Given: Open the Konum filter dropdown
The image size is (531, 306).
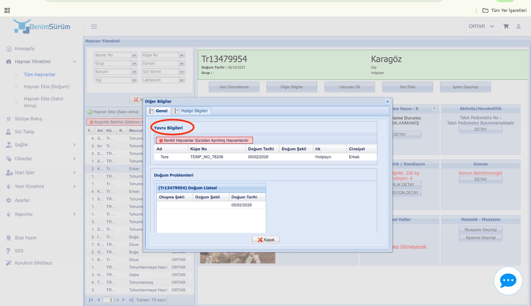Looking at the screenshot, I should 134,72.
